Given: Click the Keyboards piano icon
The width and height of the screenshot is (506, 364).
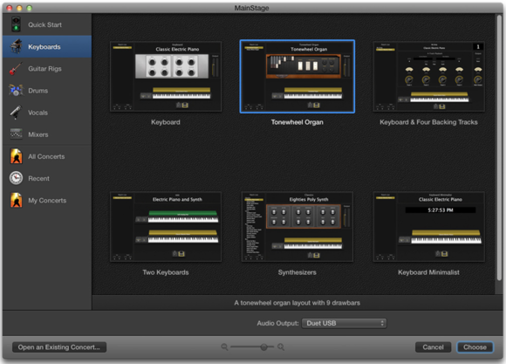Looking at the screenshot, I should (x=16, y=46).
